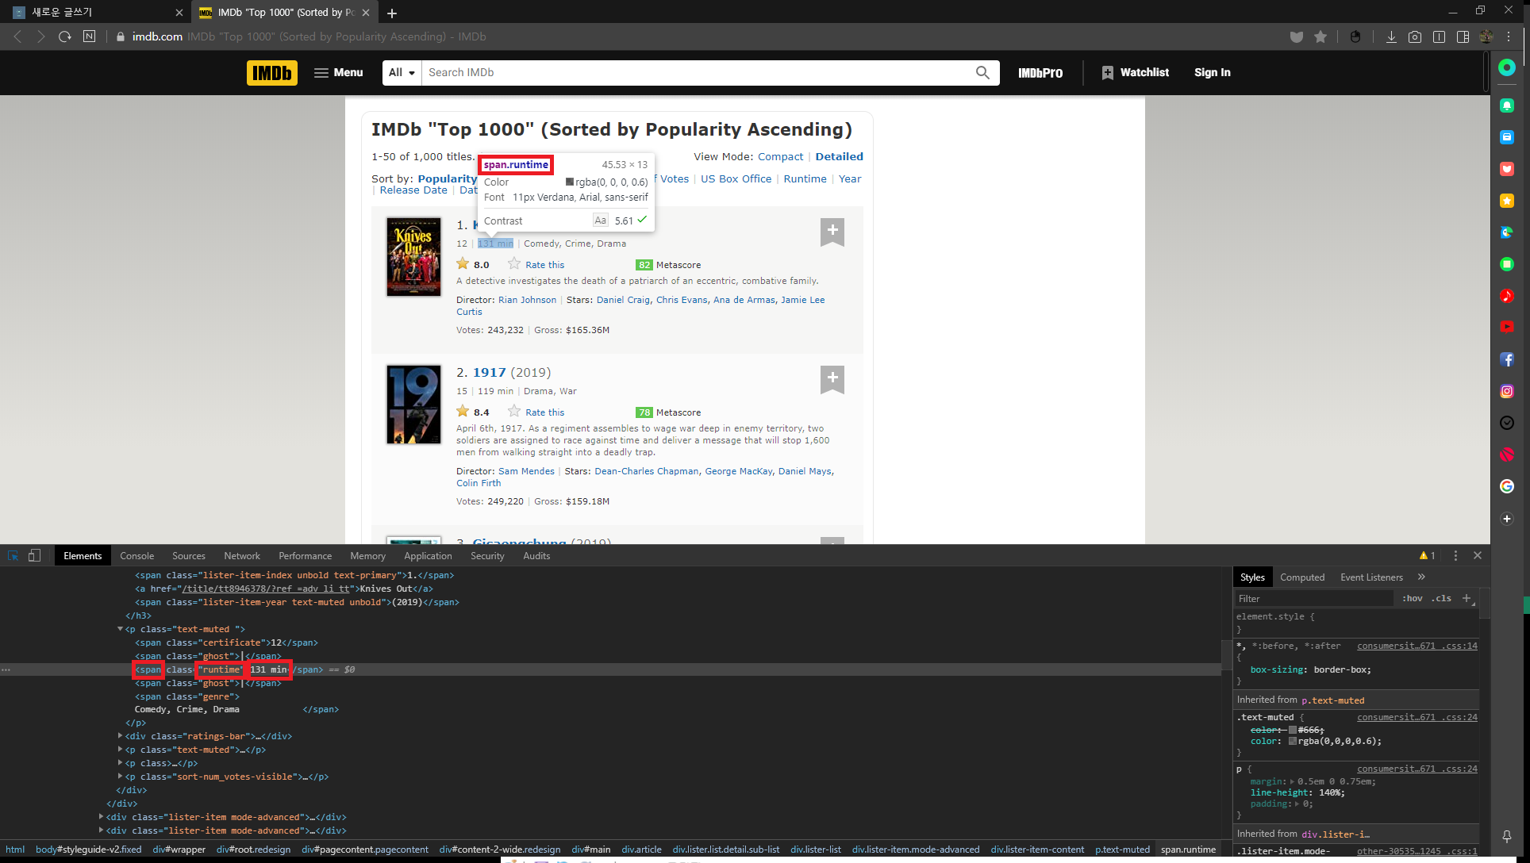
Task: Add Knives Out to watchlist ribbon
Action: [x=832, y=231]
